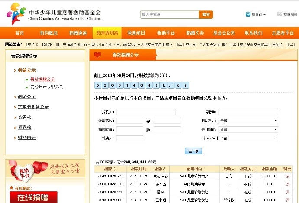
Task: Open message icon for the 100.00 donation row
Action: tap(288, 192)
